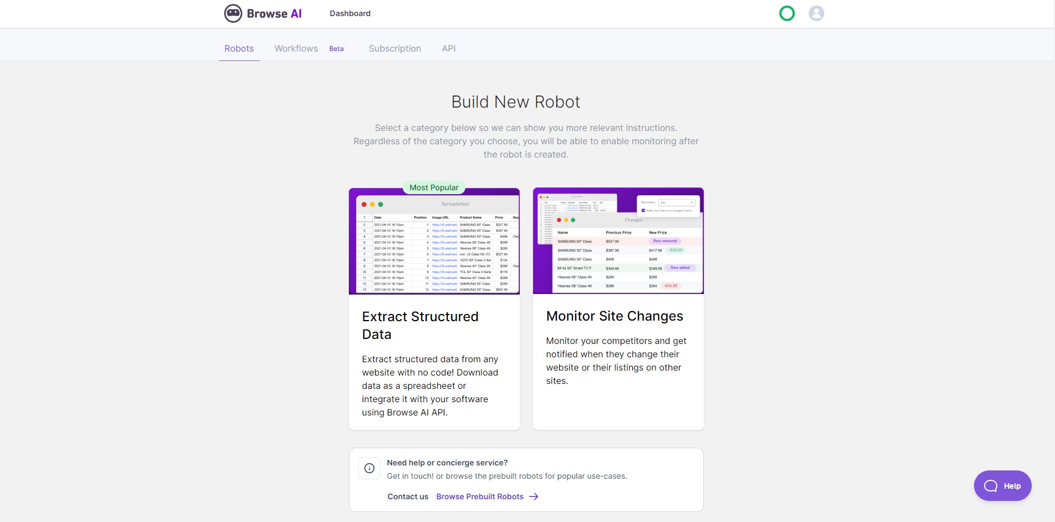Open the Subscription tab

pyautogui.click(x=395, y=48)
